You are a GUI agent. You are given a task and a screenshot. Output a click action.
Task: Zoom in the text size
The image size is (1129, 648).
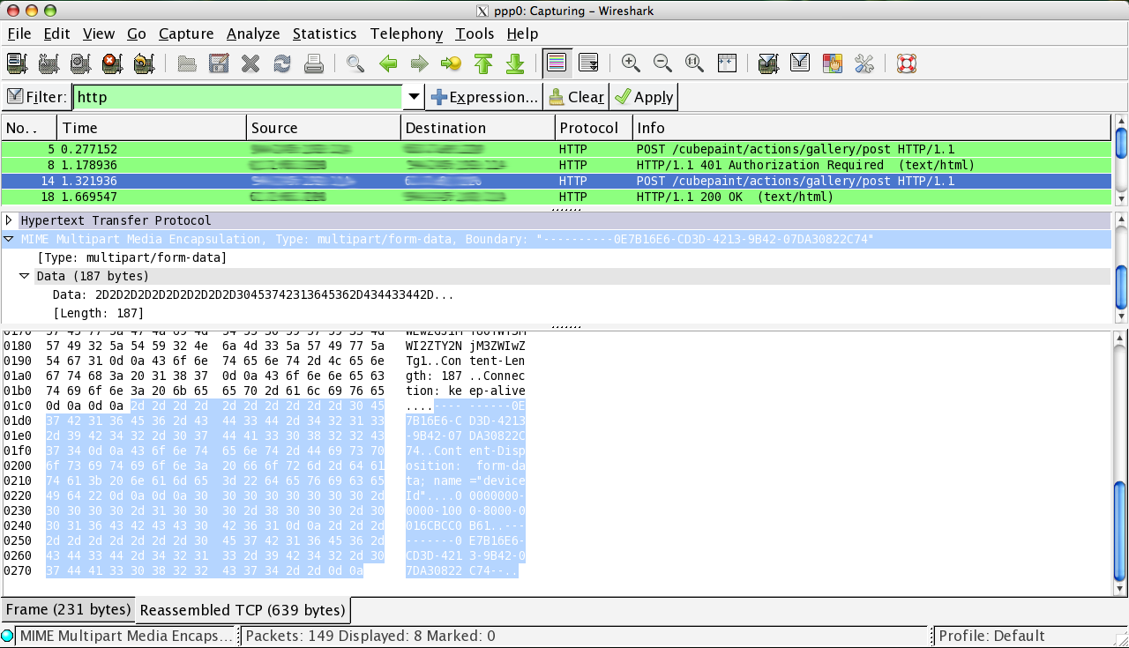click(631, 63)
